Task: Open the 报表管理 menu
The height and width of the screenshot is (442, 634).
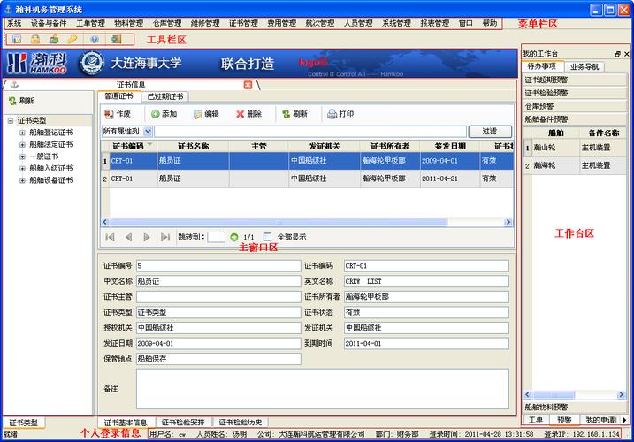Action: point(435,24)
